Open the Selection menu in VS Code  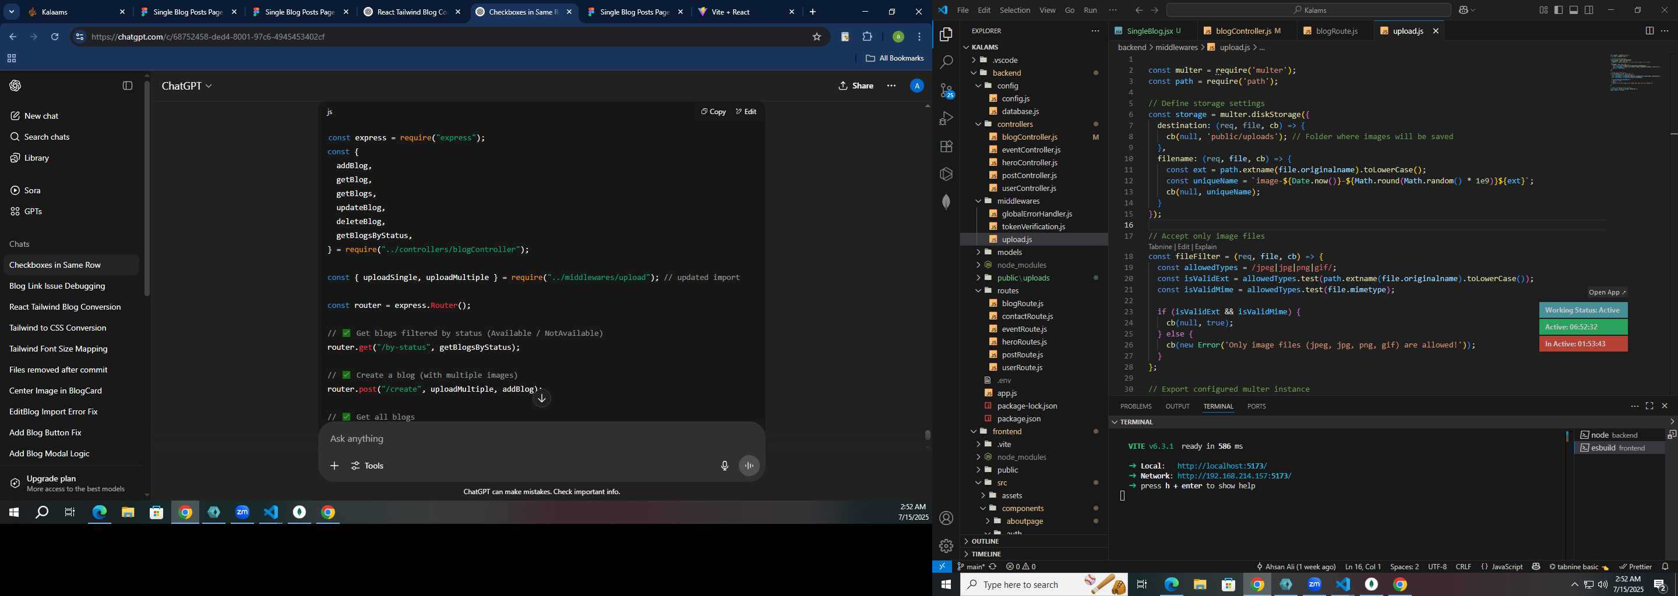click(1015, 10)
